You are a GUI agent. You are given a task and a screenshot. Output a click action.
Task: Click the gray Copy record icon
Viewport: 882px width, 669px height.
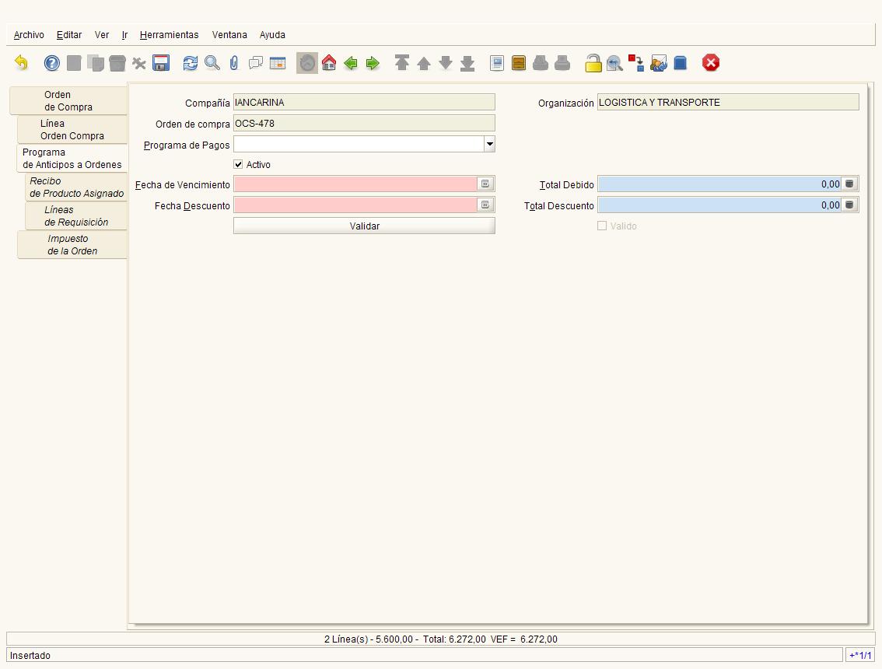point(96,62)
